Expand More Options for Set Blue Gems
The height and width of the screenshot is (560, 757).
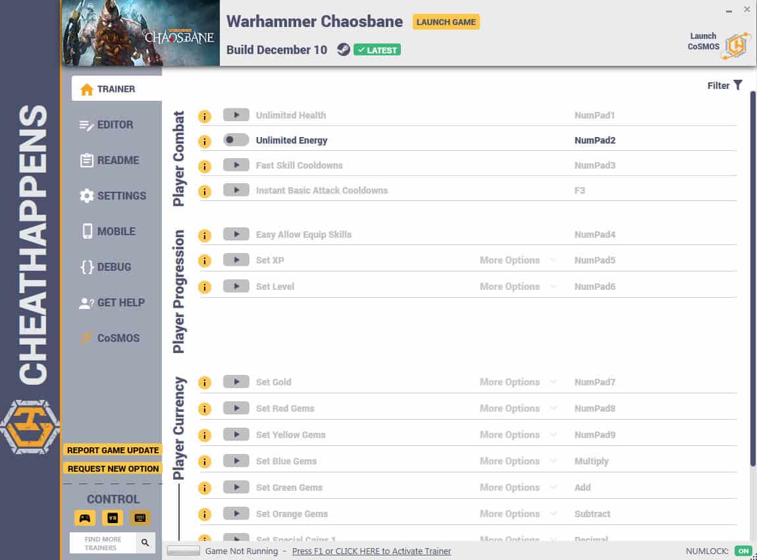[518, 461]
